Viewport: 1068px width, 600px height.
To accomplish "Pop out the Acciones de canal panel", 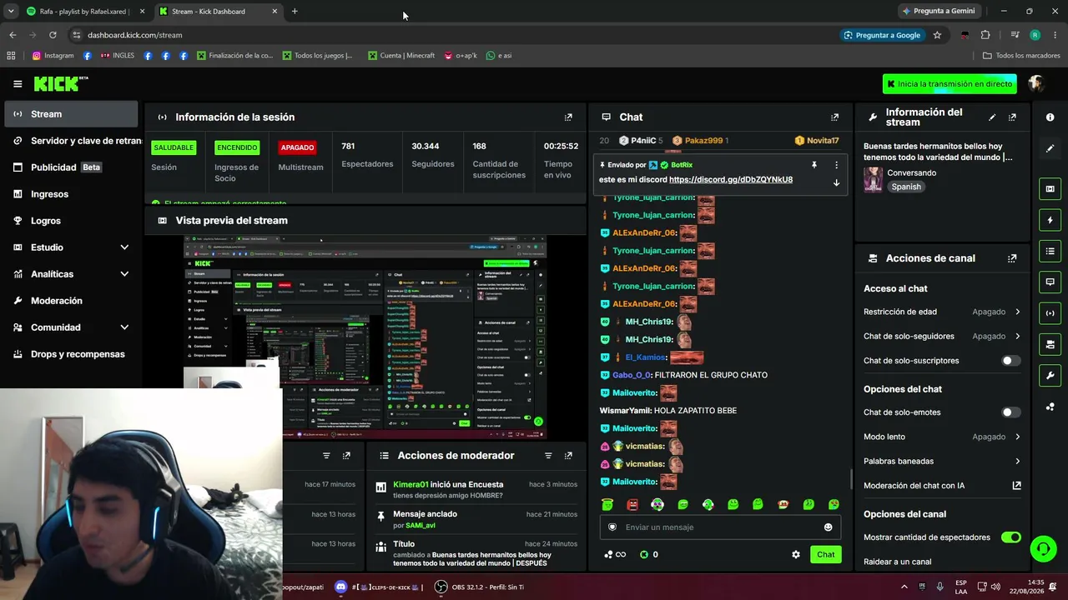I will pyautogui.click(x=1012, y=258).
